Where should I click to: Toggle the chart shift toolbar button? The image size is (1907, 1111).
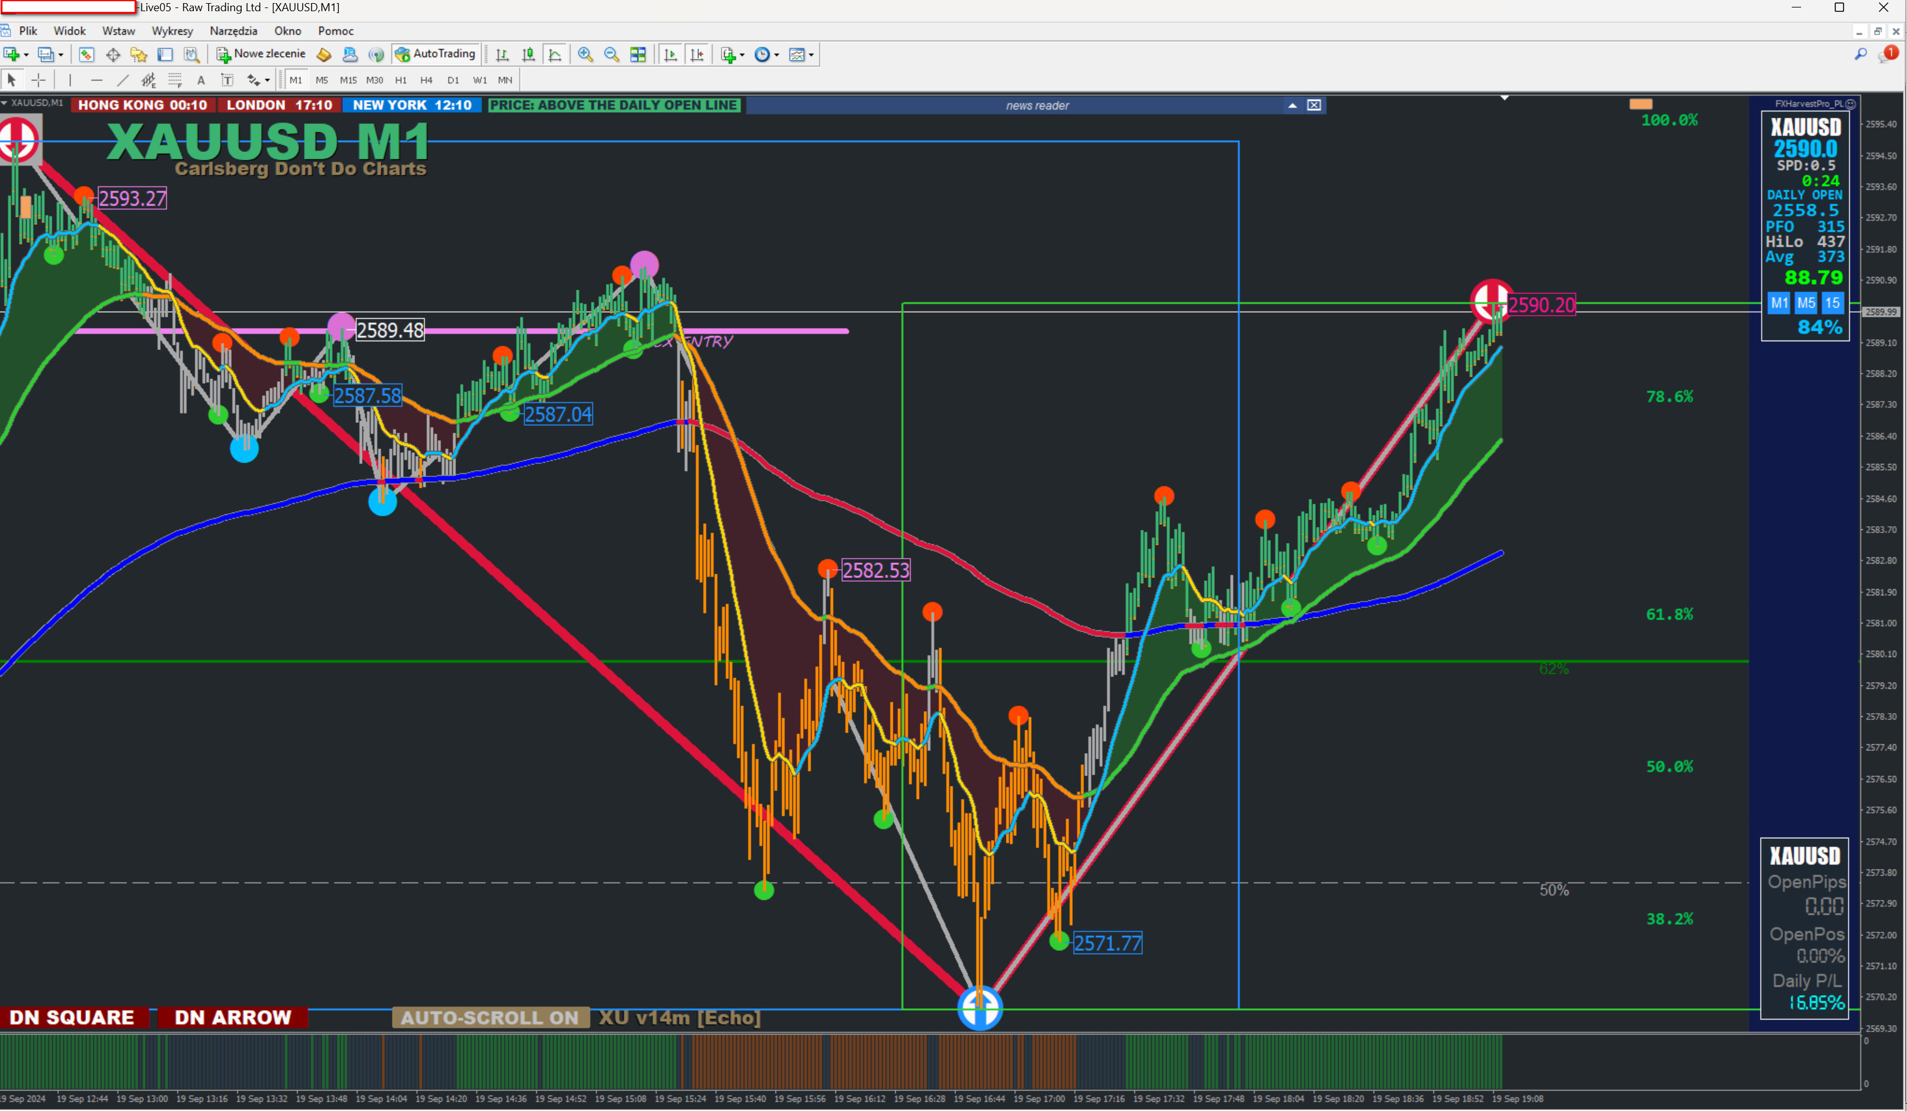[697, 54]
